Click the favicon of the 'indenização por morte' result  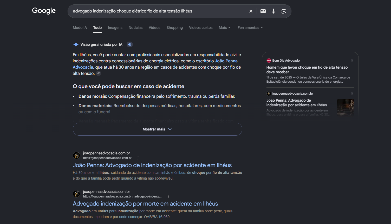tap(76, 194)
